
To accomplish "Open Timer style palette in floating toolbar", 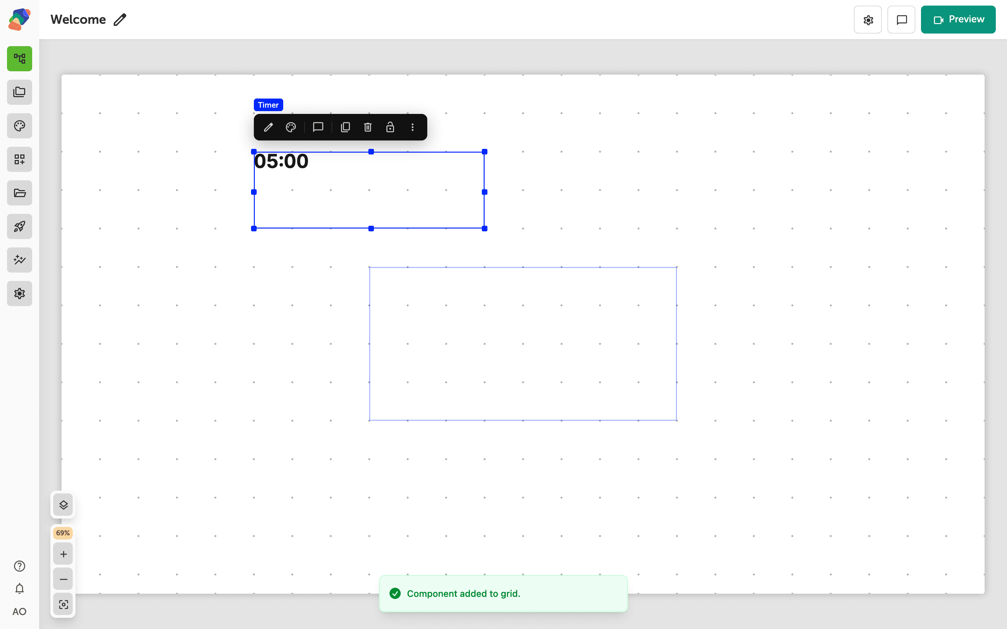I will (291, 127).
